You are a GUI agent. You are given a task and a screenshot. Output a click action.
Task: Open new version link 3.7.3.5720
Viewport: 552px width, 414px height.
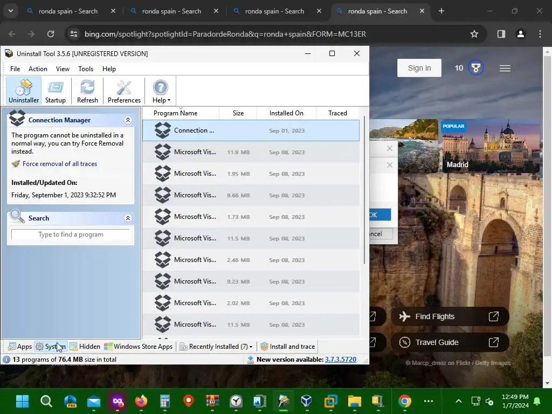pos(341,360)
